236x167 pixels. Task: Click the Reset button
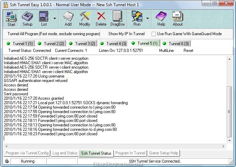188,51
